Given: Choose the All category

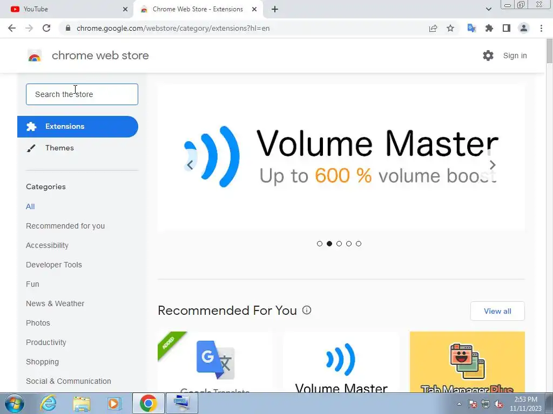Looking at the screenshot, I should click(x=30, y=206).
